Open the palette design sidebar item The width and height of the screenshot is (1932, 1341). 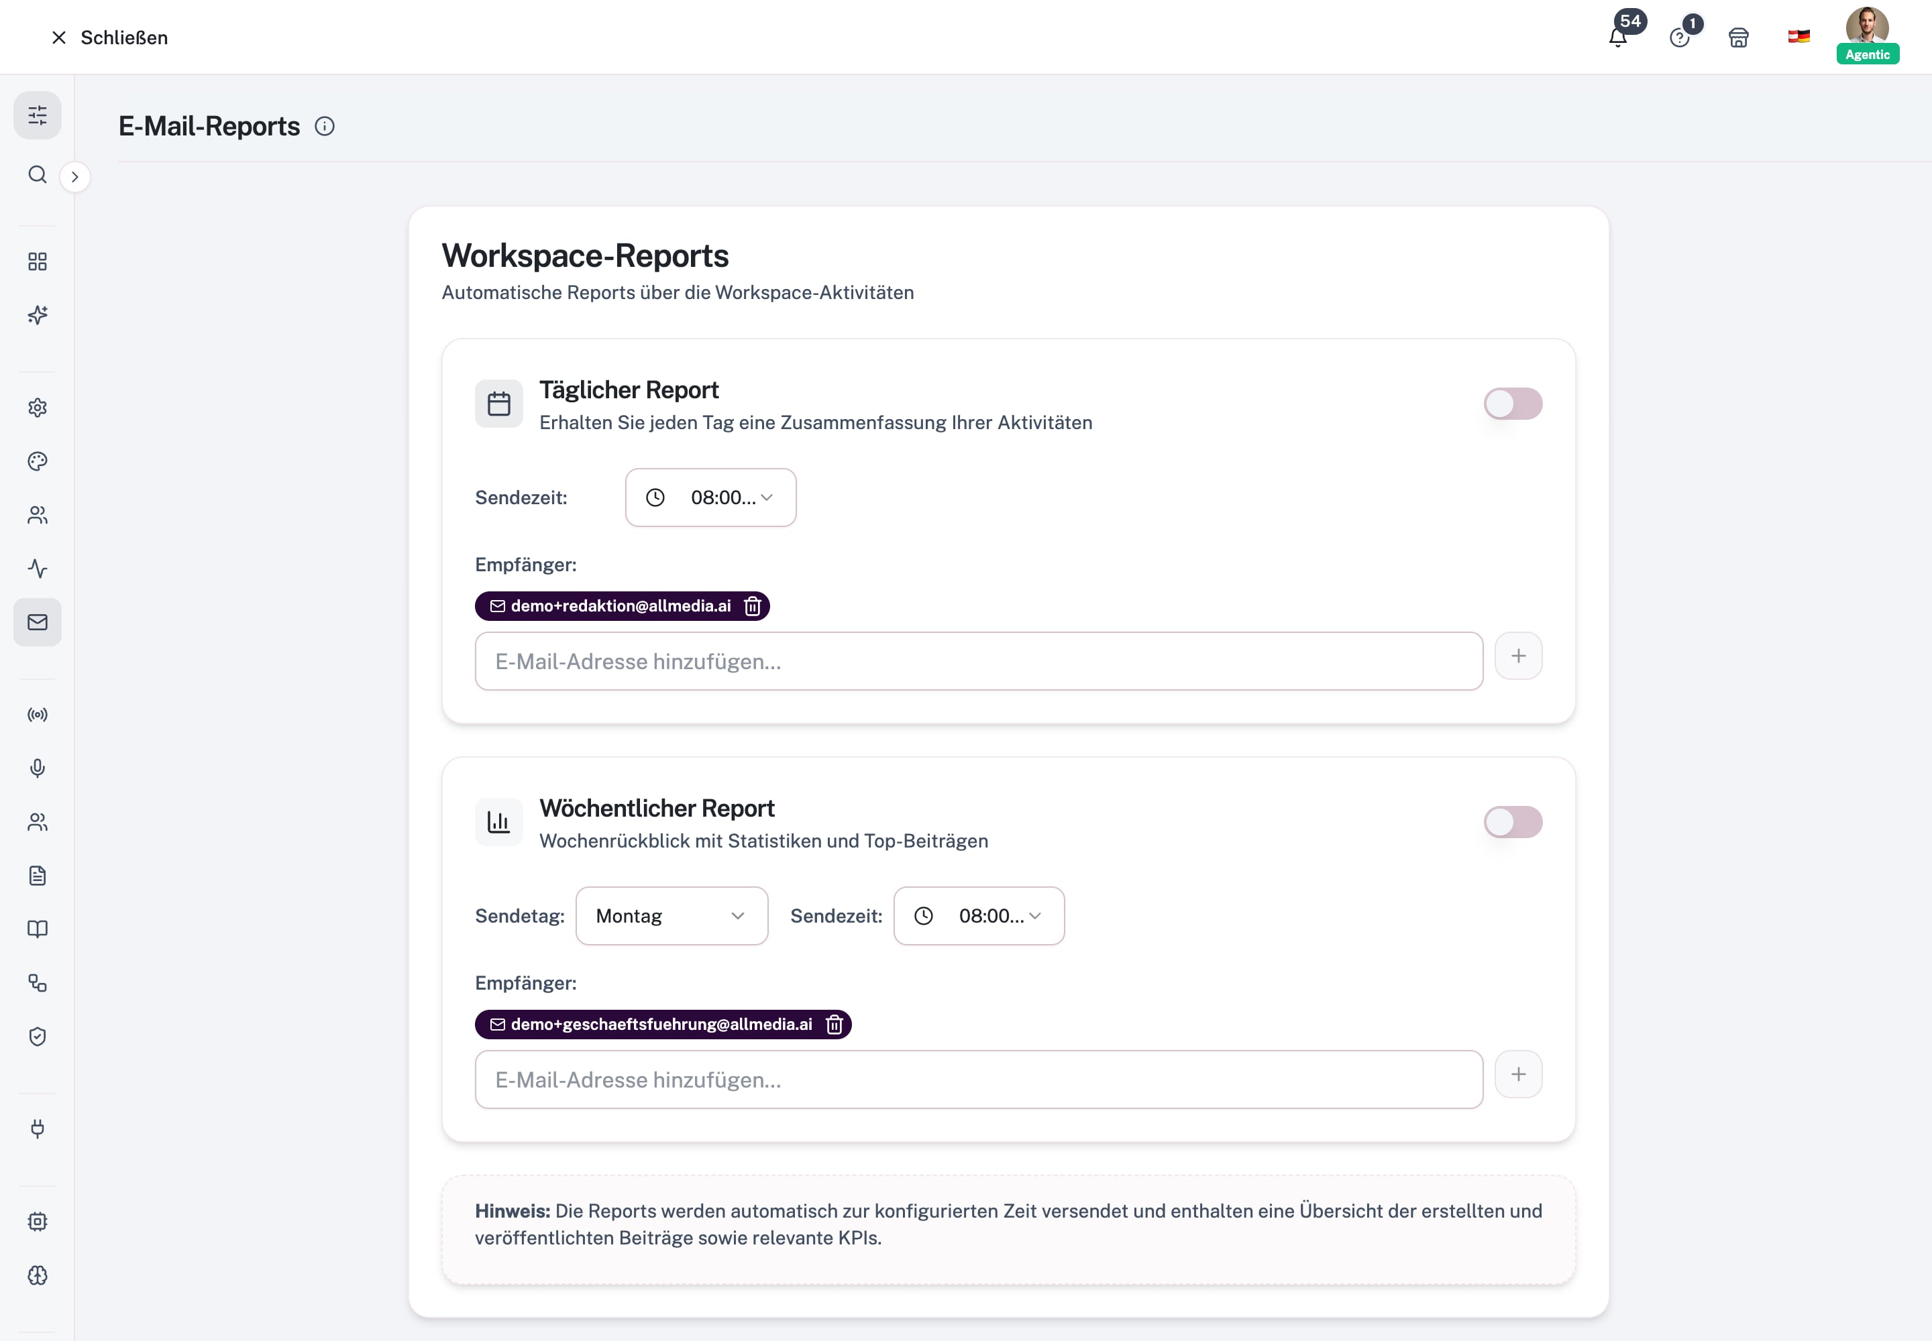pos(38,461)
